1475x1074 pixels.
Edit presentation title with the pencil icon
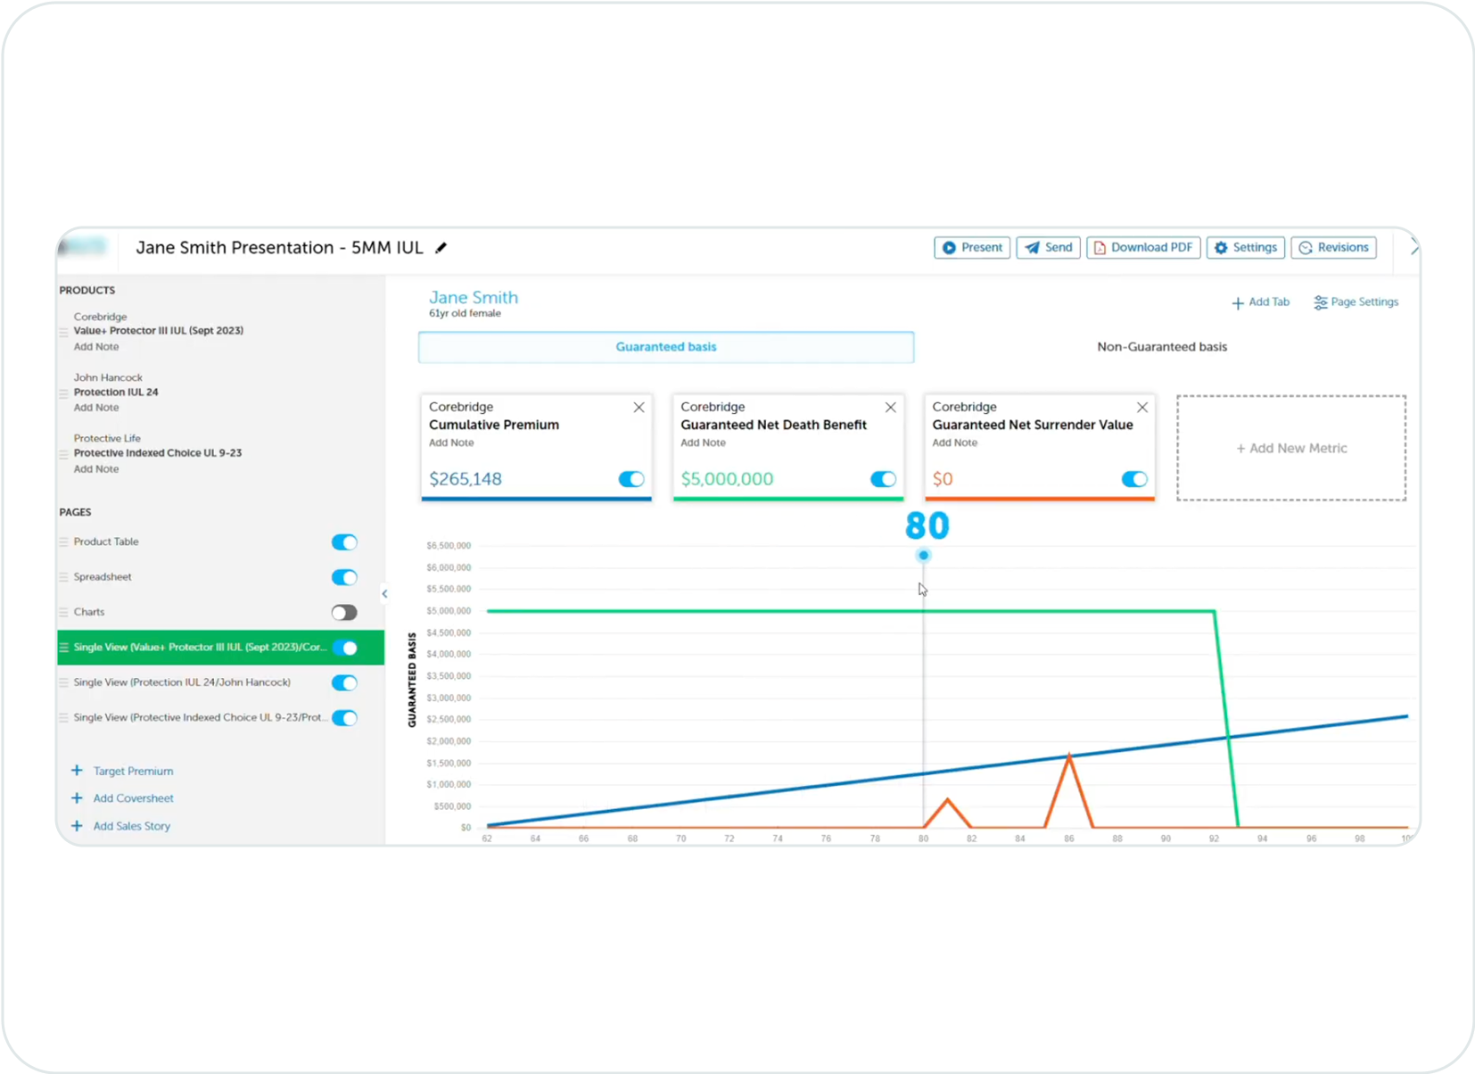(x=441, y=248)
